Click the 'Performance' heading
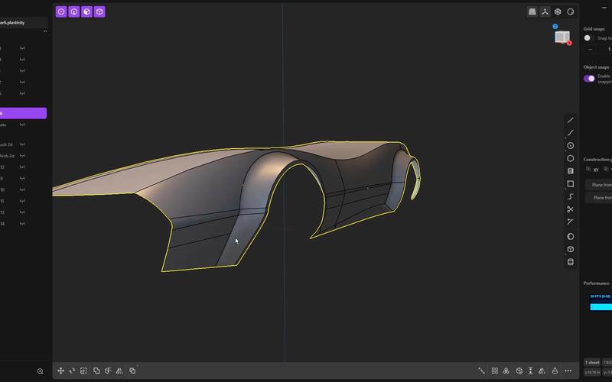Viewport: 612px width, 382px height. click(596, 283)
